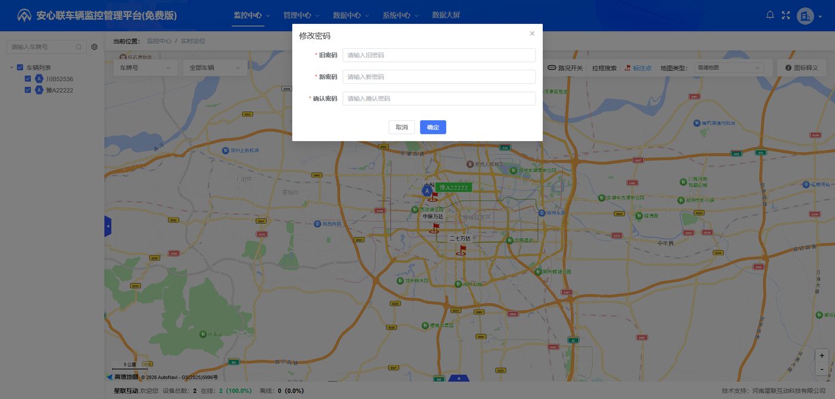Zoom out the map with the minus button
The image size is (835, 399).
(822, 369)
